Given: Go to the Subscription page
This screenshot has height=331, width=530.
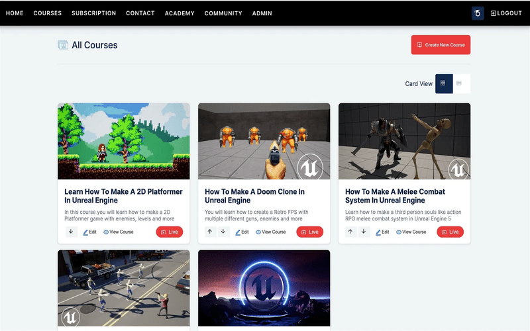Looking at the screenshot, I should (93, 13).
